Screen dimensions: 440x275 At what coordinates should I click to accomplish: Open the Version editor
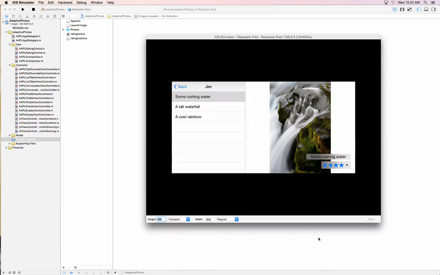tap(409, 9)
